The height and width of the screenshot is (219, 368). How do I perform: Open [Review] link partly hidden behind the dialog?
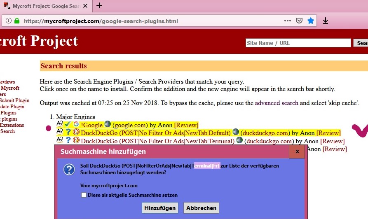335,149
